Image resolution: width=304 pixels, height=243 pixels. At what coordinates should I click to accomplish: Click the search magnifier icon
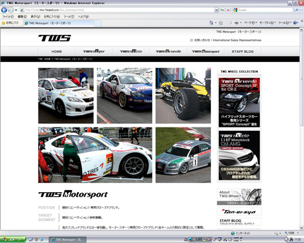point(297,10)
